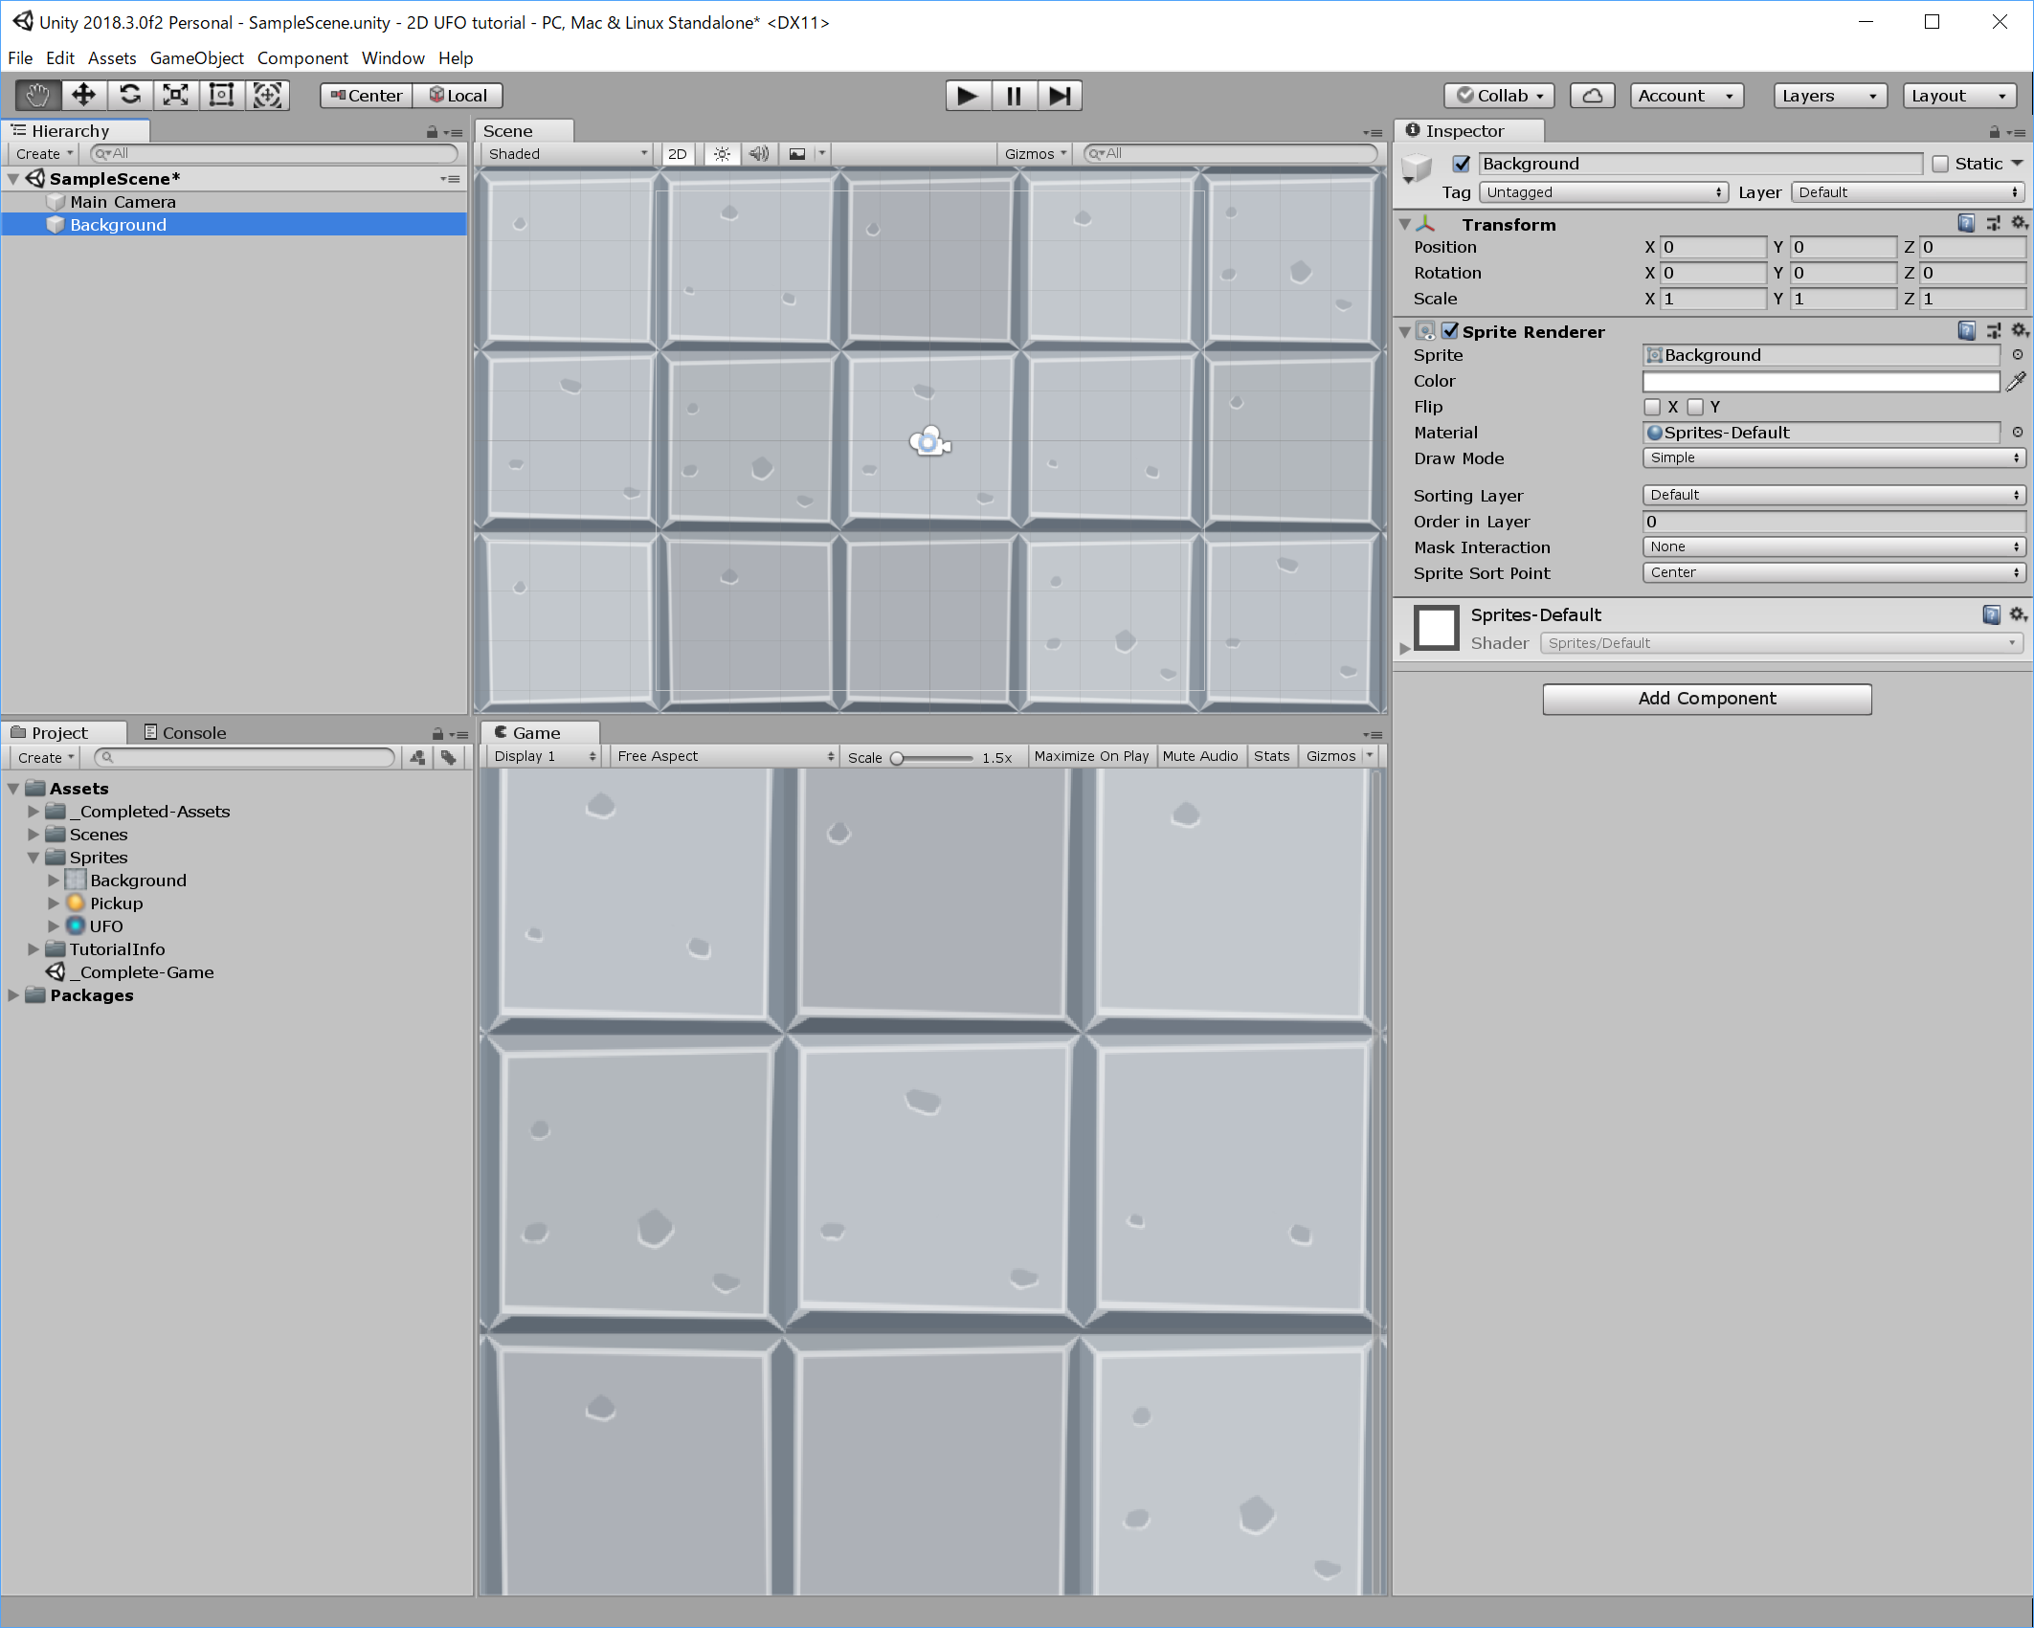Select the Rect Transform tool
This screenshot has width=2034, height=1628.
tap(222, 95)
